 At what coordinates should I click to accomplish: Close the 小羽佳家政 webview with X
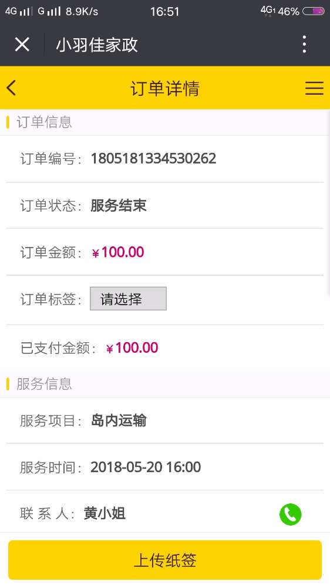click(x=22, y=45)
